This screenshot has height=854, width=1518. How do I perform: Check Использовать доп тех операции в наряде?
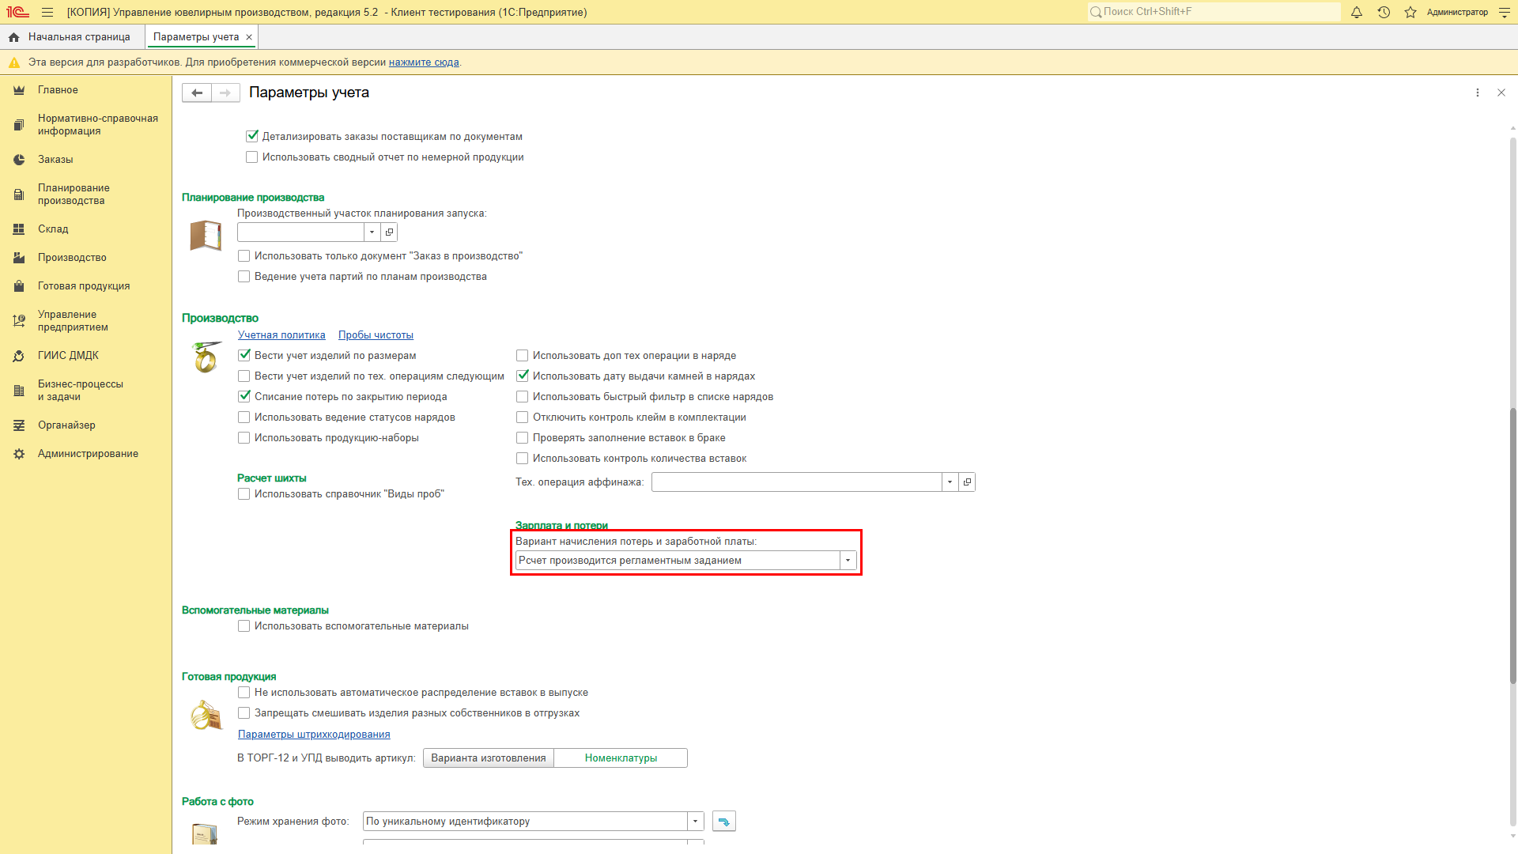(x=523, y=355)
